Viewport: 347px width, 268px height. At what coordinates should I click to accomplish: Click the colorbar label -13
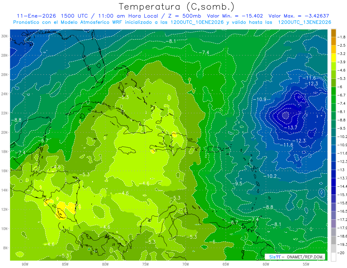(341, 169)
